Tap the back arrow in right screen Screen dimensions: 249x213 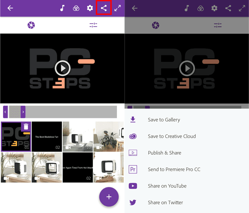coord(134,8)
